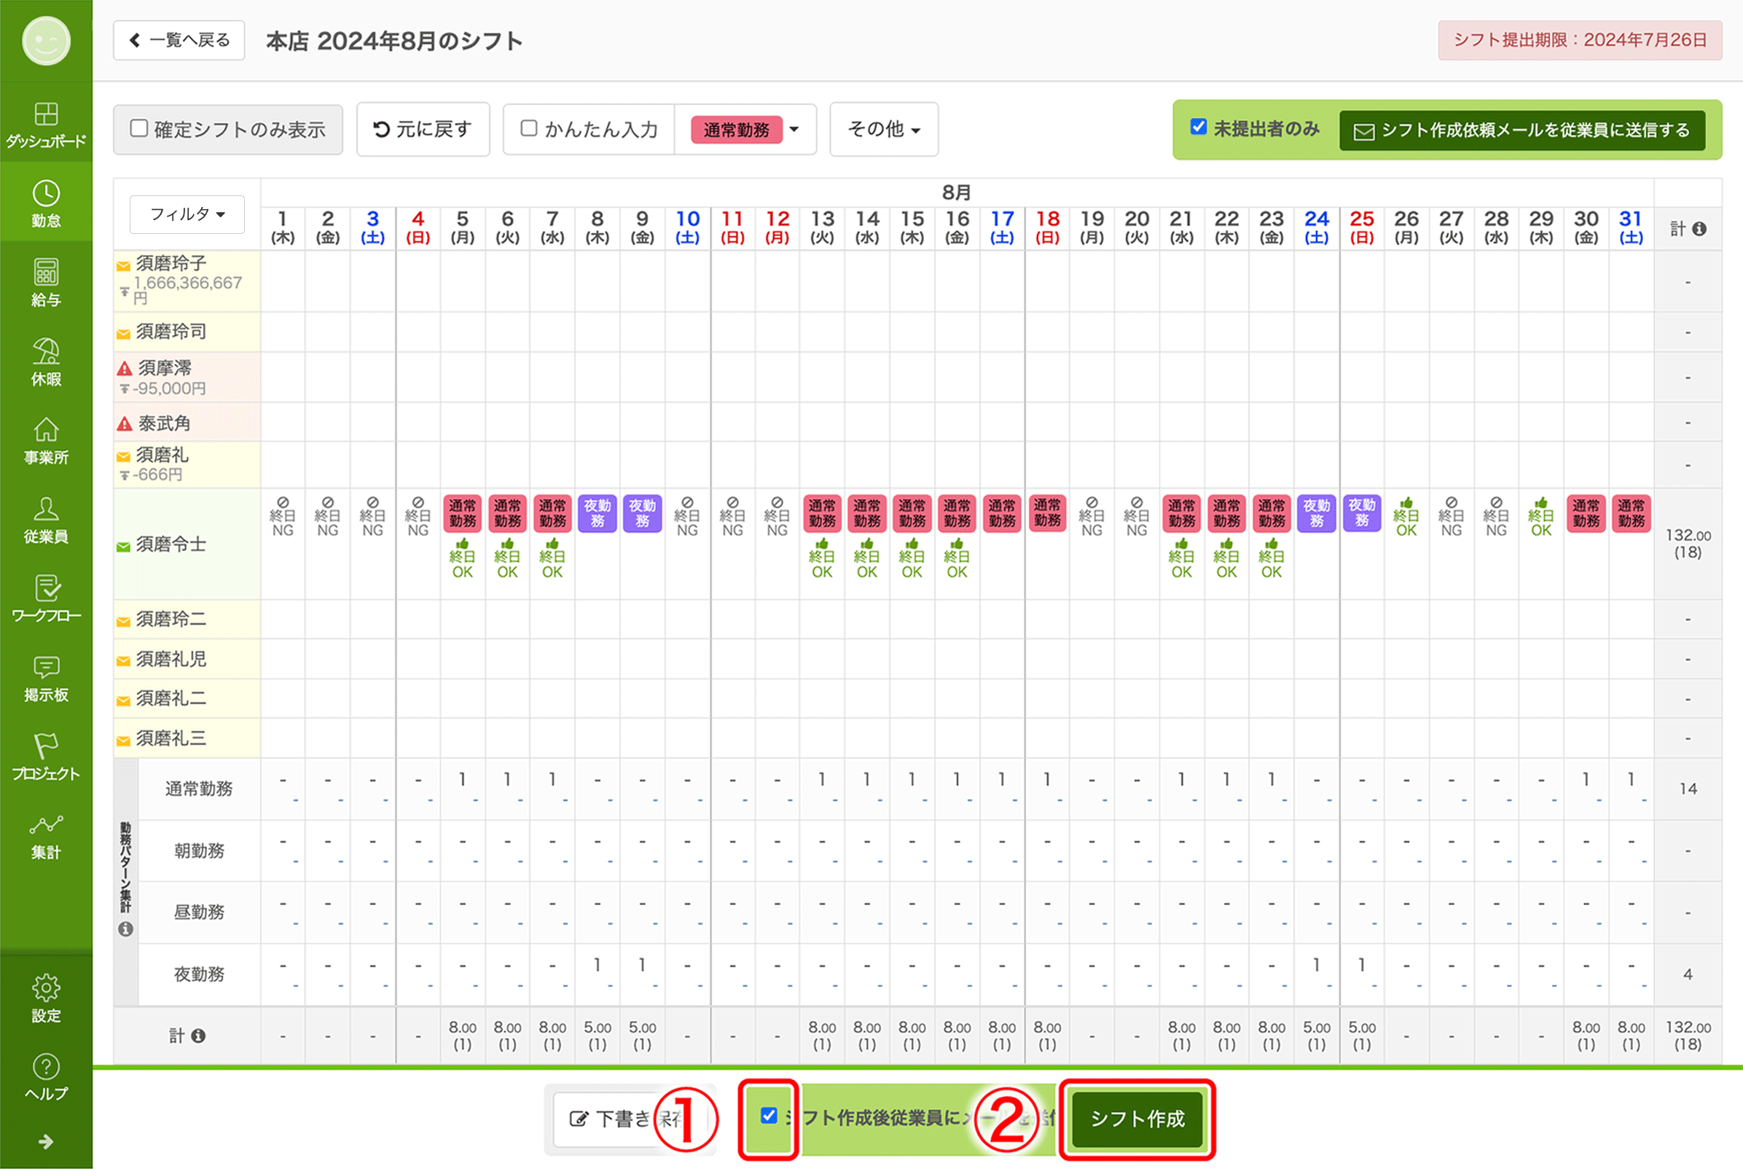This screenshot has height=1169, width=1743.
Task: Click the info icon beside 計 header
Action: [1699, 229]
